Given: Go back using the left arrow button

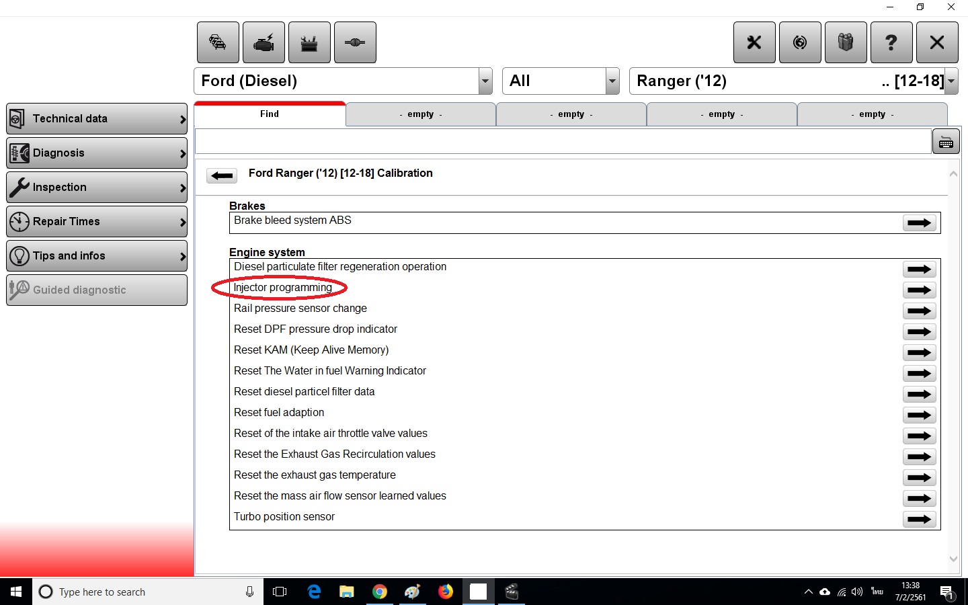Looking at the screenshot, I should coord(222,176).
